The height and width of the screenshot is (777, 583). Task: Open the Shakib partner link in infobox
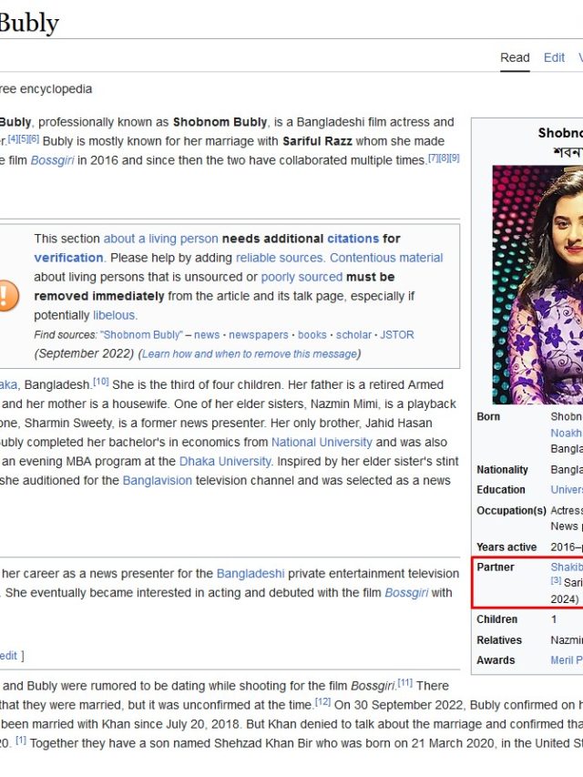(567, 567)
